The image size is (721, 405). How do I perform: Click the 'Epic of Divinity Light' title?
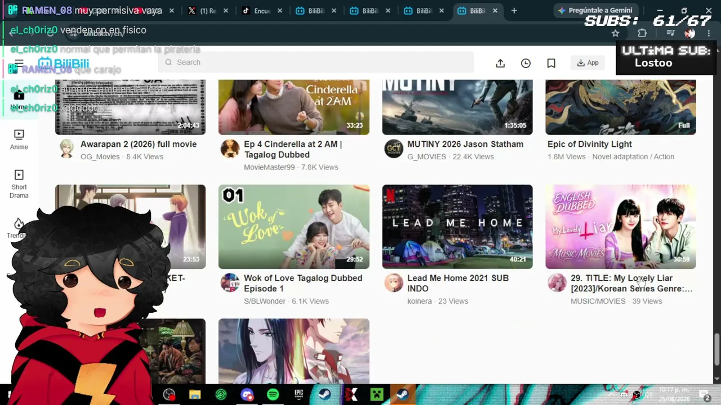click(x=590, y=144)
